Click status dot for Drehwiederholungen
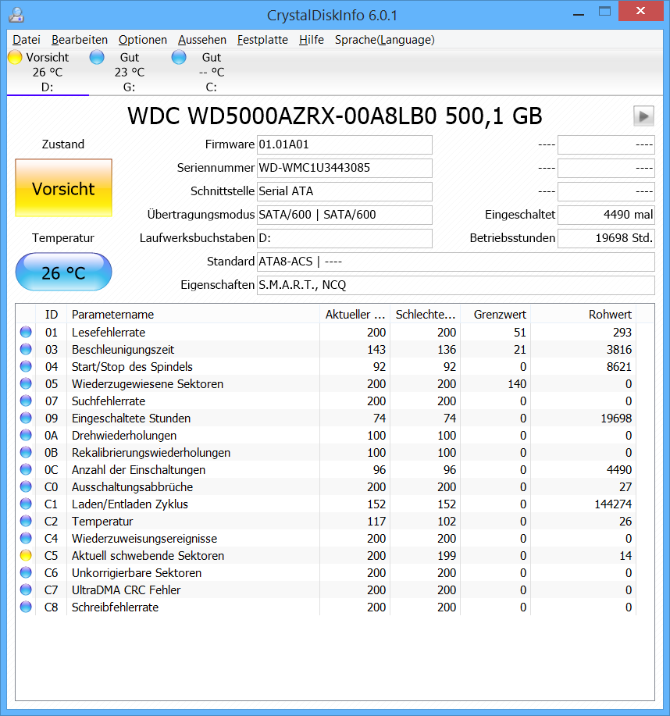The width and height of the screenshot is (670, 716). (26, 435)
